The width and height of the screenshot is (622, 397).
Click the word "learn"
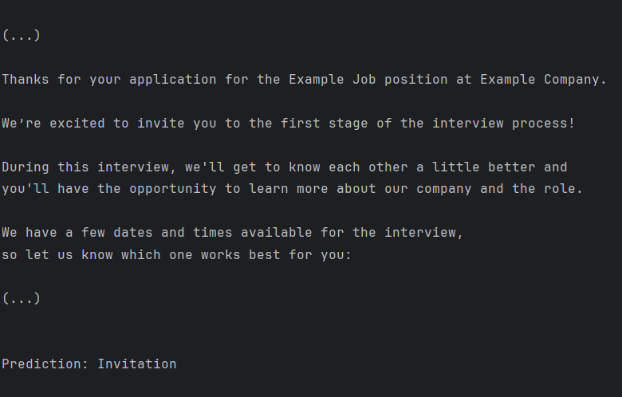coord(269,188)
